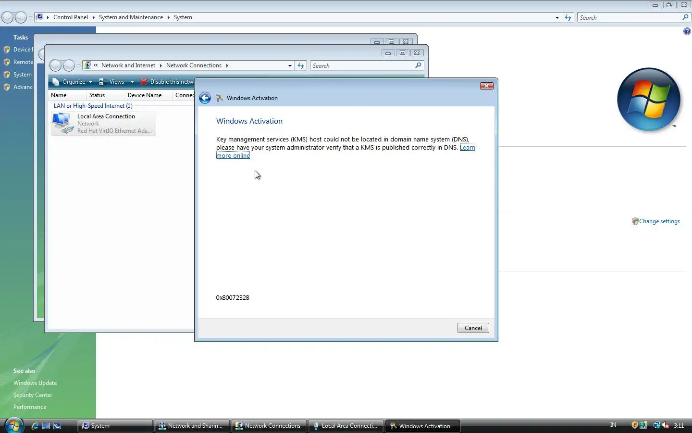Click Change settings link
This screenshot has width=692, height=433.
coord(659,221)
